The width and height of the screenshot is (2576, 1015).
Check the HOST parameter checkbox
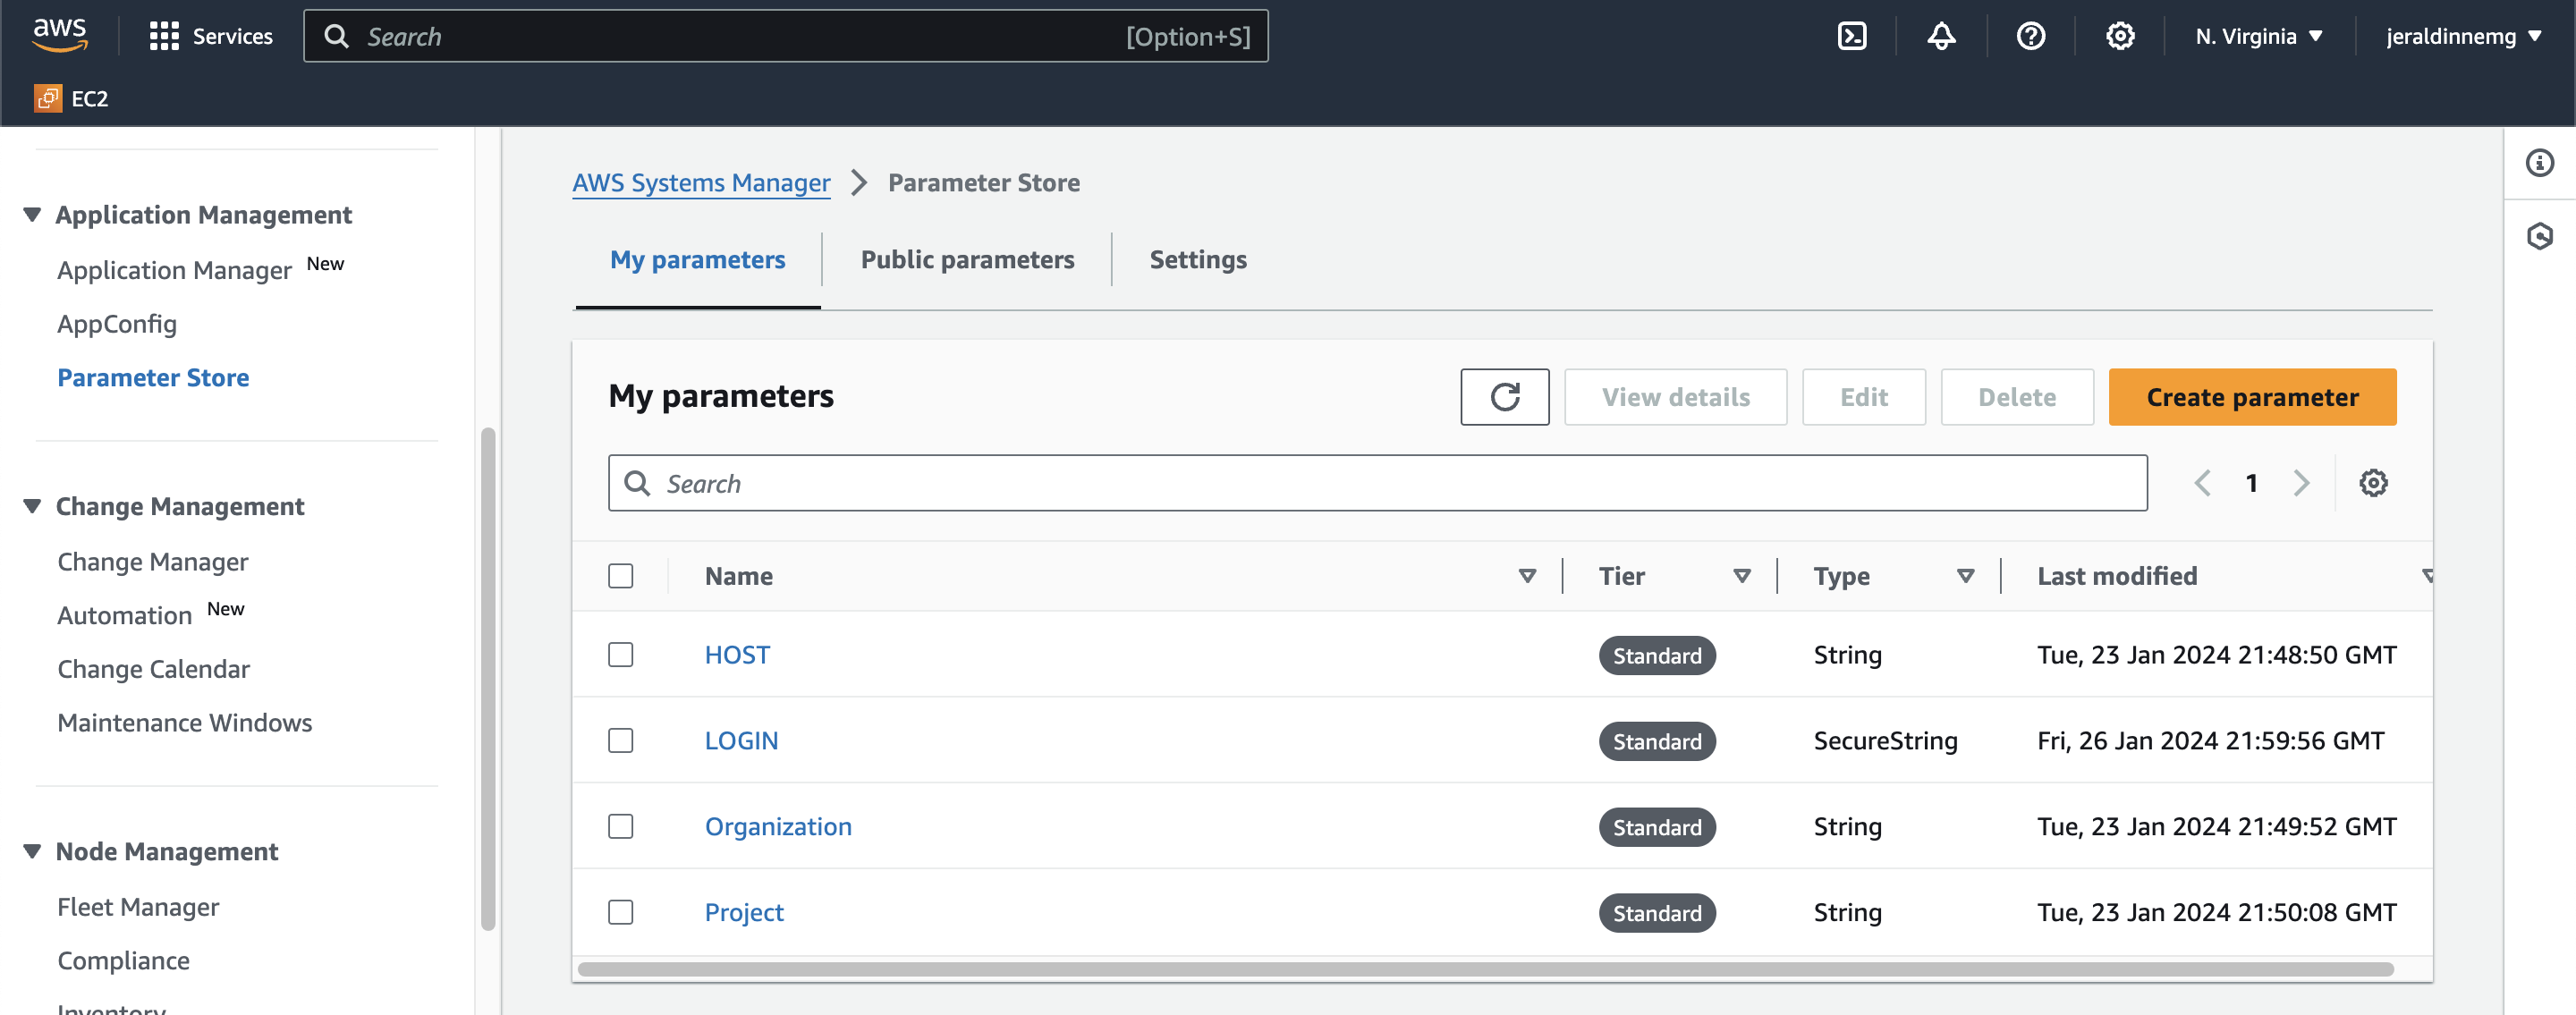[619, 652]
